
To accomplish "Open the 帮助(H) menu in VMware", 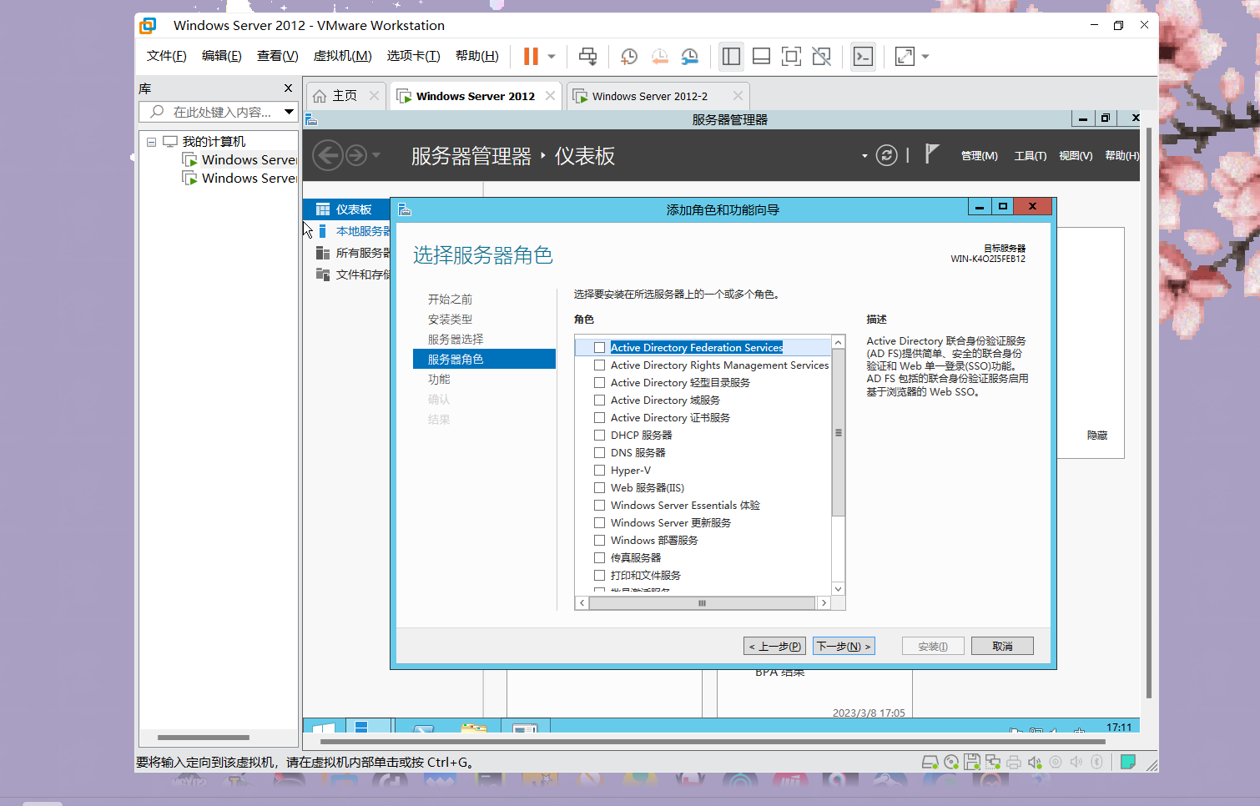I will 477,56.
